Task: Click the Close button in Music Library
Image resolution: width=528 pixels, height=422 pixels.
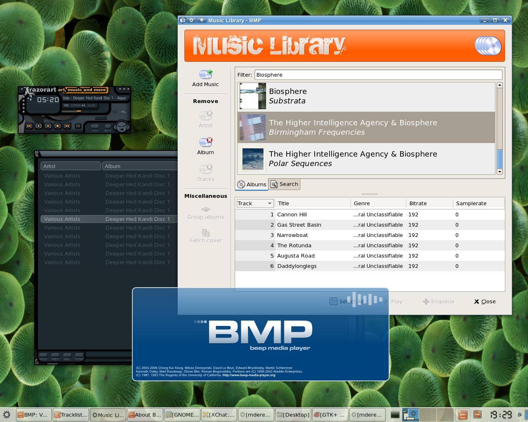Action: click(485, 301)
